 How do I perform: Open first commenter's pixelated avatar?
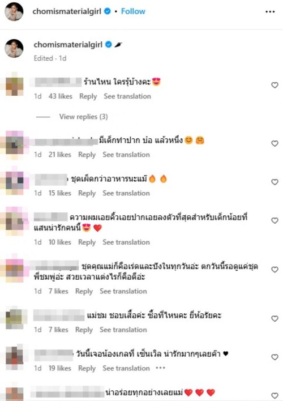point(15,86)
